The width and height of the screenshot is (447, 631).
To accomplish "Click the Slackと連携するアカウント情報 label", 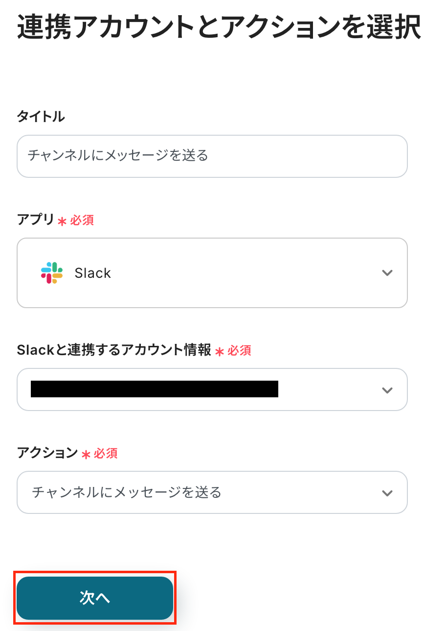I will [114, 350].
